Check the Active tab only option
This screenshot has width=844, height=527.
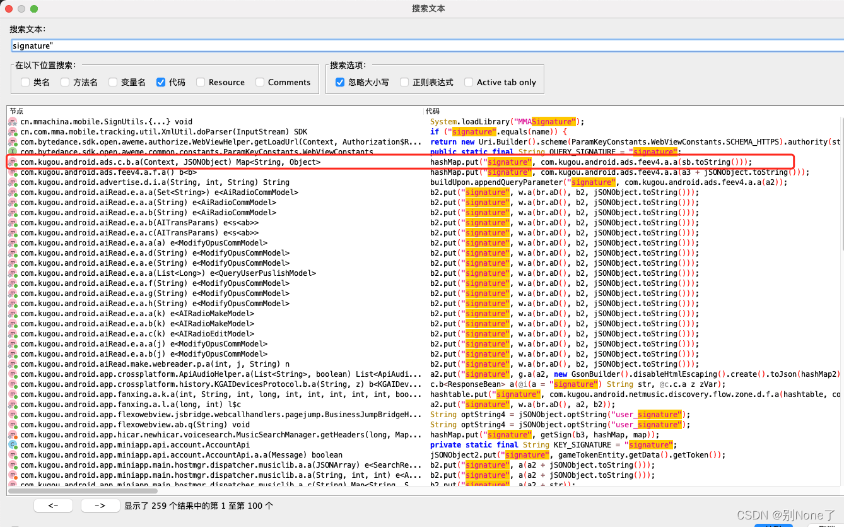click(469, 82)
